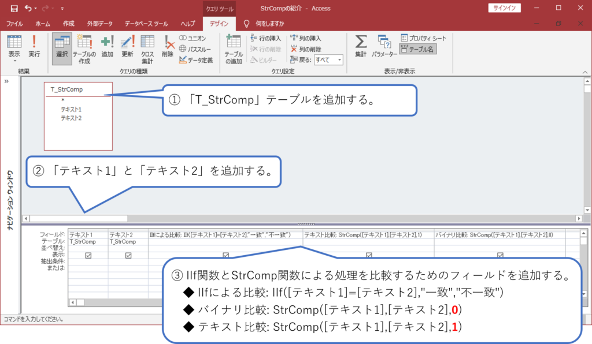
Task: Choose テーブルの作成 query type
Action: point(84,49)
